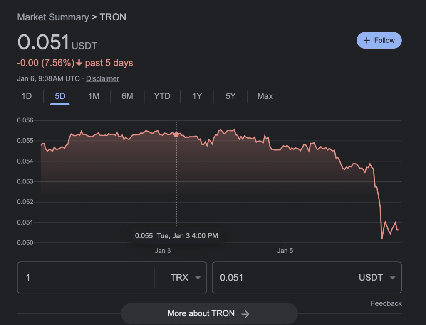Switch chart to 6M range
Screen dimensions: 426x325
point(127,96)
